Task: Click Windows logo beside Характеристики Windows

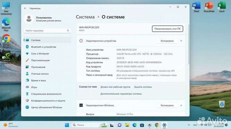Action: click(81, 105)
